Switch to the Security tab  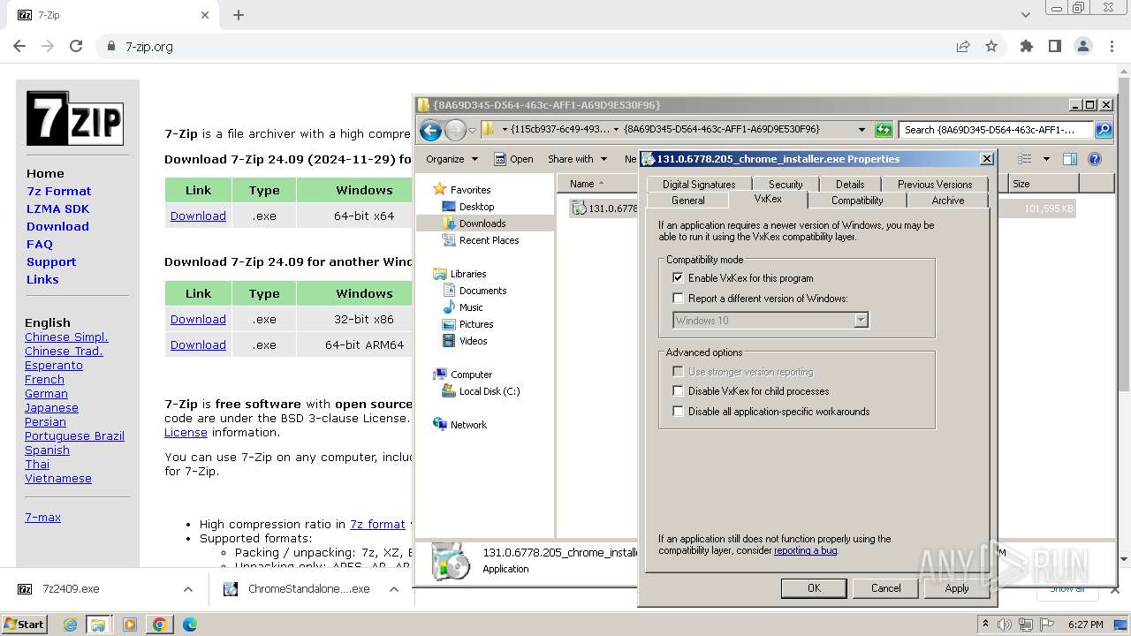click(786, 185)
